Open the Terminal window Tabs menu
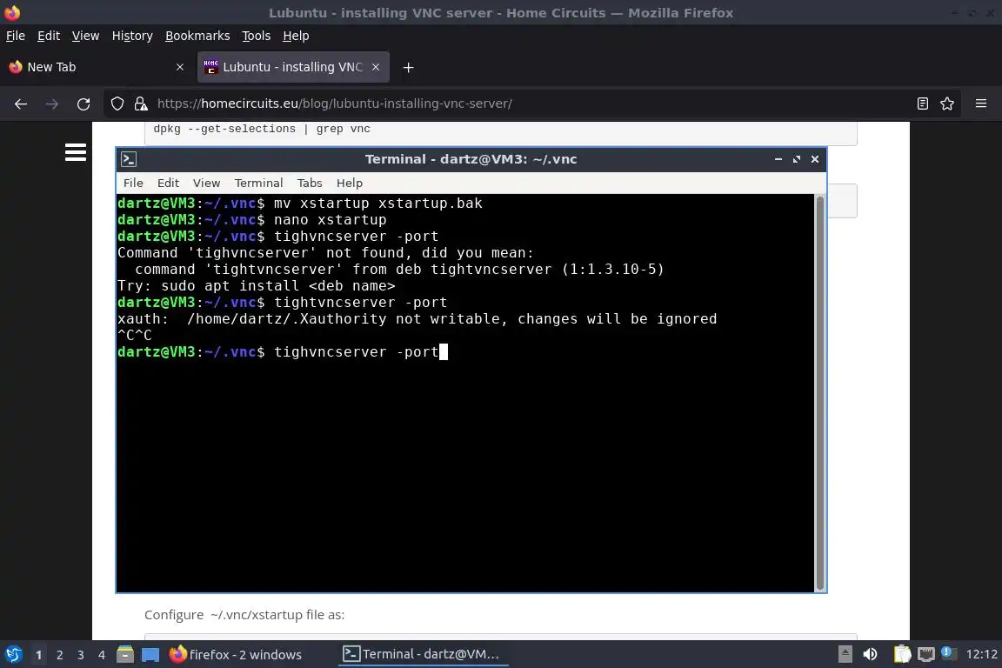The width and height of the screenshot is (1002, 668). click(x=310, y=183)
